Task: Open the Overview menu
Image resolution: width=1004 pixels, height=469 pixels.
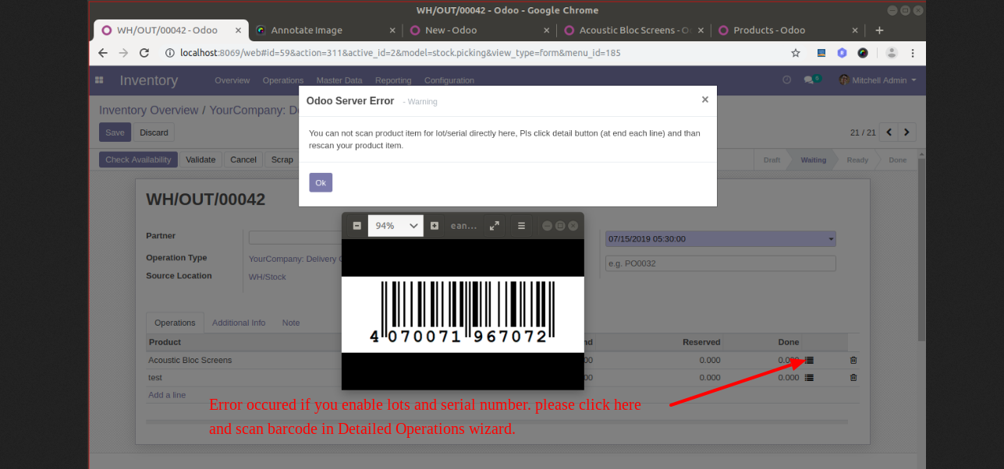Action: pos(232,80)
